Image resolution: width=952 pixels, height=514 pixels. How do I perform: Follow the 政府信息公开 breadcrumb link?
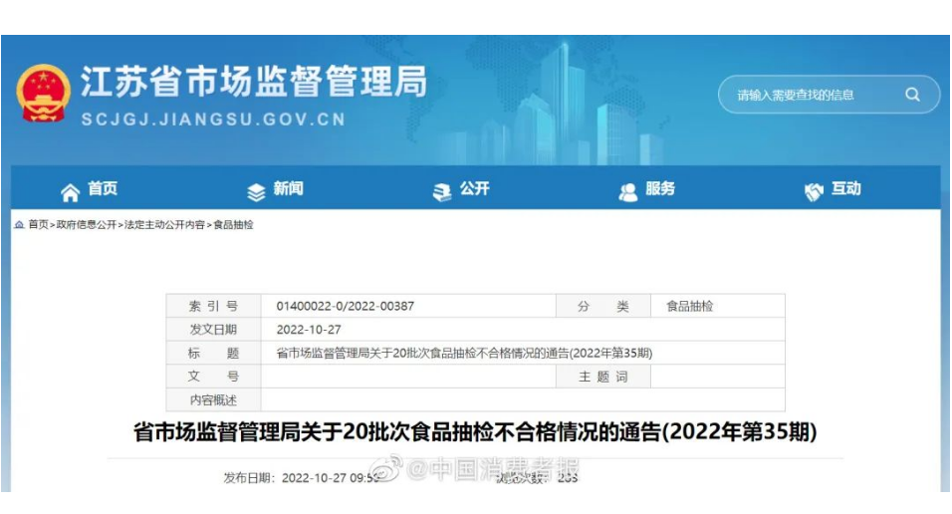tap(87, 225)
